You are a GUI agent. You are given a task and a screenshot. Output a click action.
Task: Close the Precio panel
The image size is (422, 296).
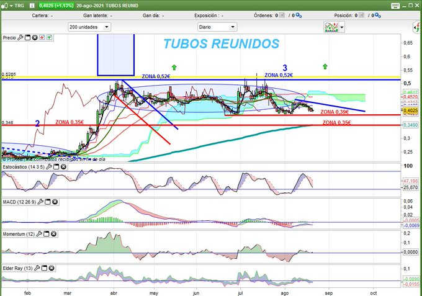tap(35, 38)
